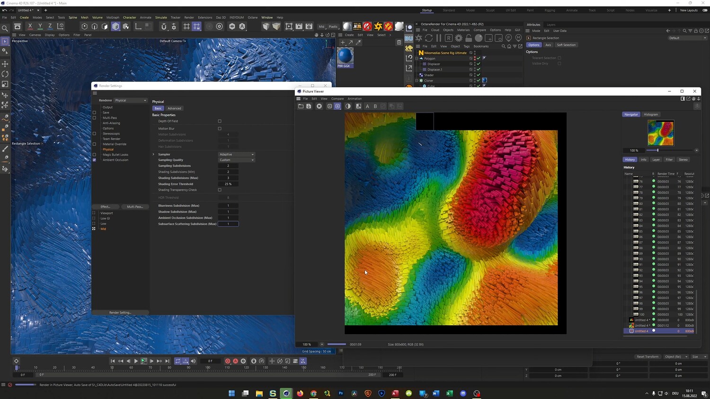This screenshot has width=710, height=399.
Task: Open Picture Viewer zoom percentage dropdown
Action: (322, 344)
